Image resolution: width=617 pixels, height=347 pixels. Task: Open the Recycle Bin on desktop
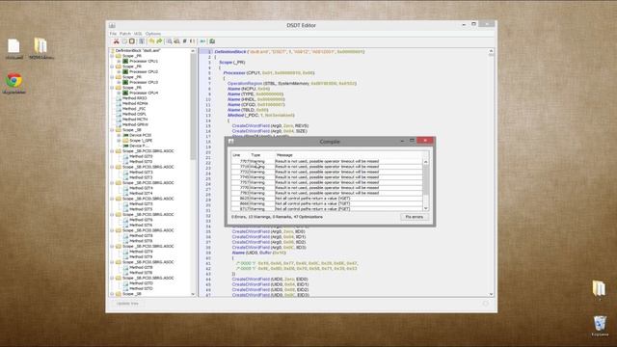(600, 324)
